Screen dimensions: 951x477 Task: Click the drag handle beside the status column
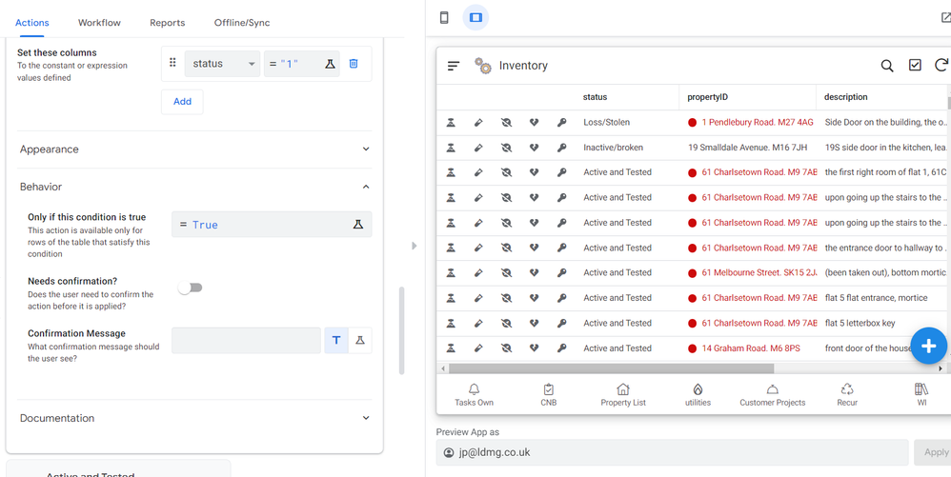coord(172,63)
